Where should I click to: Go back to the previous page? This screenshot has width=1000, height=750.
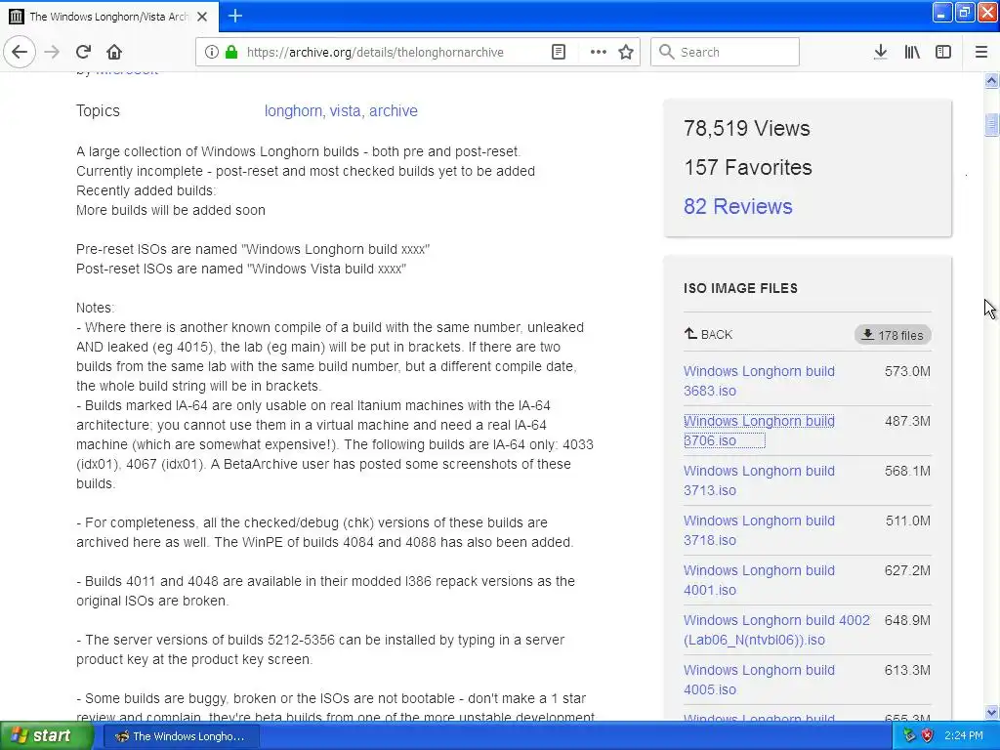tap(20, 52)
